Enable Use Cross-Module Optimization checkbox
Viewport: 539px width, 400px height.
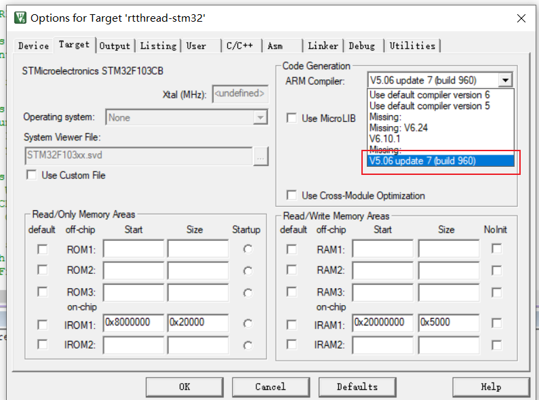click(x=292, y=195)
